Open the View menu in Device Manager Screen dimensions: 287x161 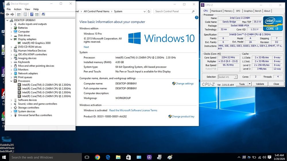coord(27,9)
